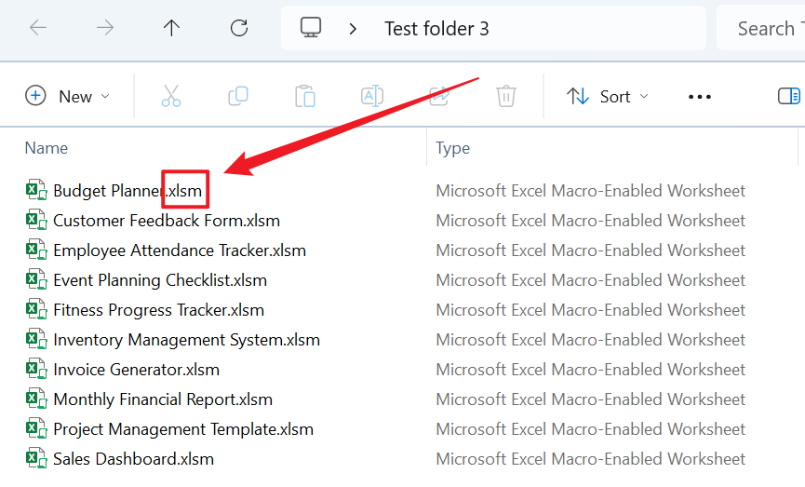Click the Back navigation arrow
This screenshot has width=805, height=487.
point(38,28)
